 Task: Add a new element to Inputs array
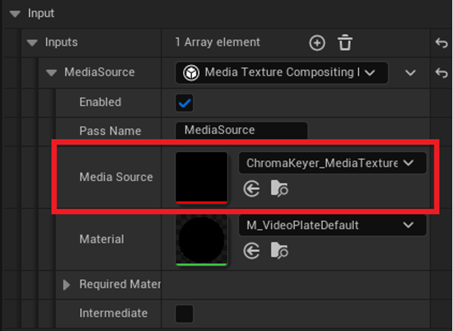click(x=317, y=43)
